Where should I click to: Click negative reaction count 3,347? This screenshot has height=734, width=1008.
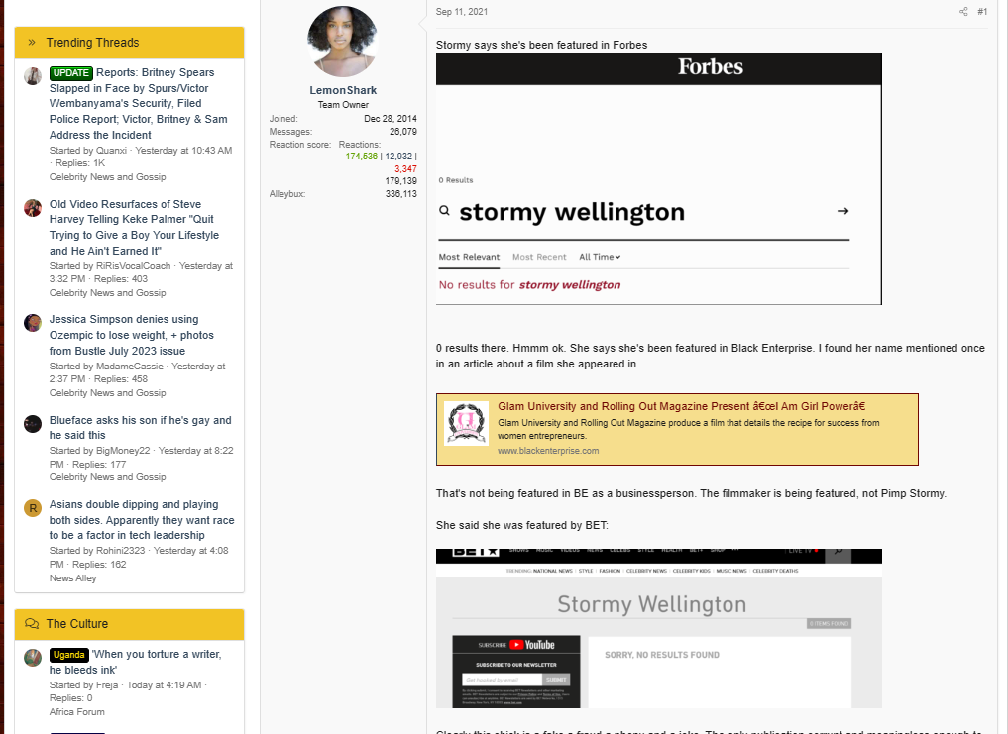click(405, 169)
